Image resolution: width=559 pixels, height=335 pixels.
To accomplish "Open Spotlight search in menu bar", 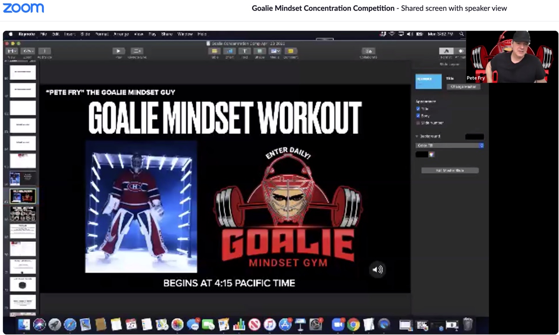I will pos(461,34).
